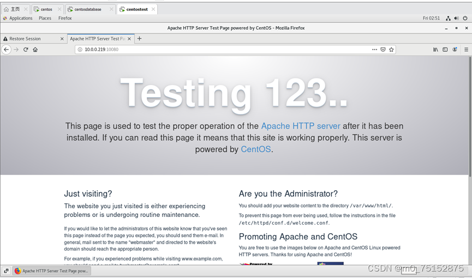472x278 pixels.
Task: Follow the Apache HTTP server link
Action: [301, 126]
